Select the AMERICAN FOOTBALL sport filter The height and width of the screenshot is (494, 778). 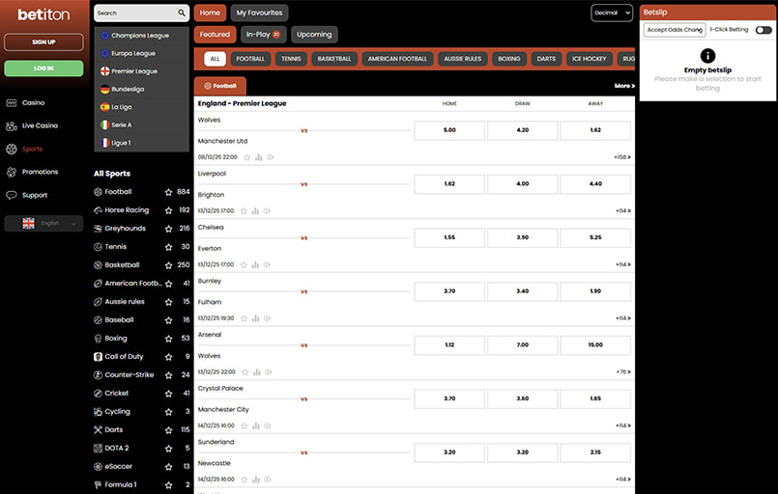tap(397, 59)
